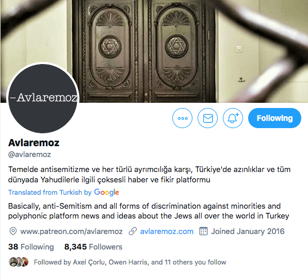Click the Avlaremoz display name heading

click(x=34, y=143)
